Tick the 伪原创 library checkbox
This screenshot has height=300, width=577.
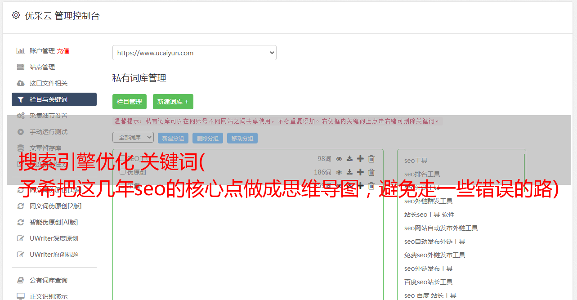point(122,172)
